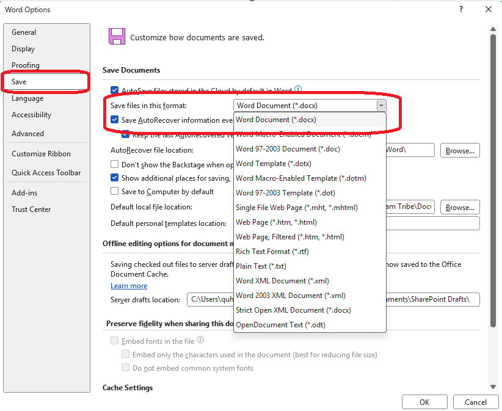Browse for AutoRecover file location
The height and width of the screenshot is (411, 502).
point(460,150)
